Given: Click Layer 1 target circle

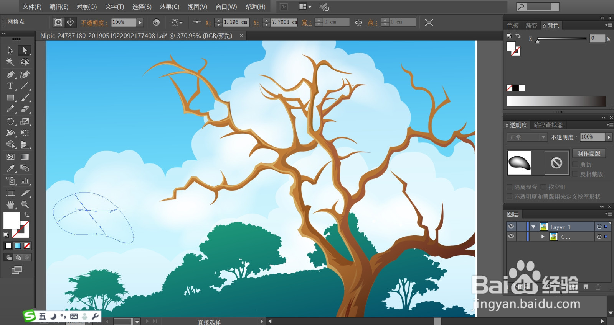Looking at the screenshot, I should (599, 227).
